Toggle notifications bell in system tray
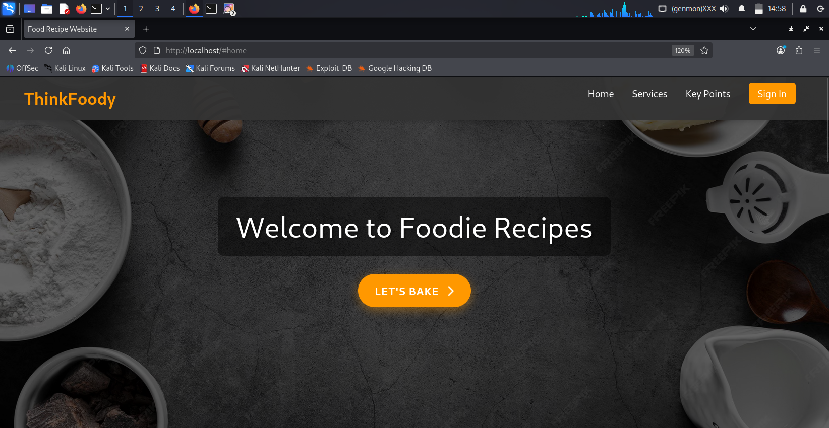 click(742, 9)
